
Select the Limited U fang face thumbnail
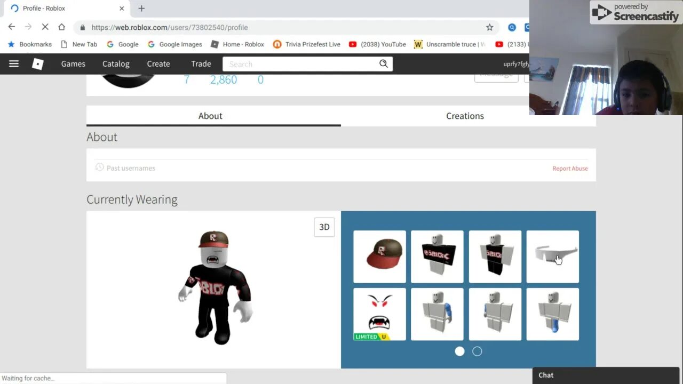(x=379, y=314)
